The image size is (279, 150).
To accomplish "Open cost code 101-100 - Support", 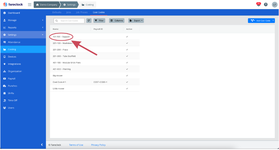I will [61, 37].
